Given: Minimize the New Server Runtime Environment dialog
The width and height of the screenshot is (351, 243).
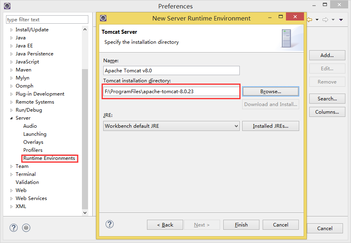Looking at the screenshot, I should [270, 17].
